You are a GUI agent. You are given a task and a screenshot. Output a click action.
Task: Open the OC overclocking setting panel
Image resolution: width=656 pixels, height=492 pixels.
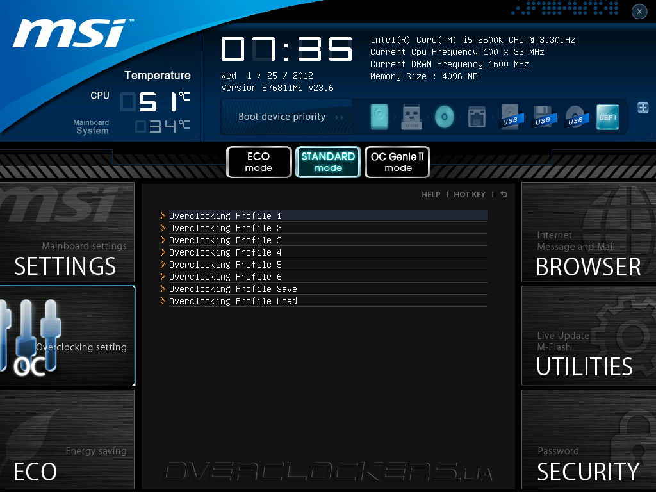(x=67, y=336)
